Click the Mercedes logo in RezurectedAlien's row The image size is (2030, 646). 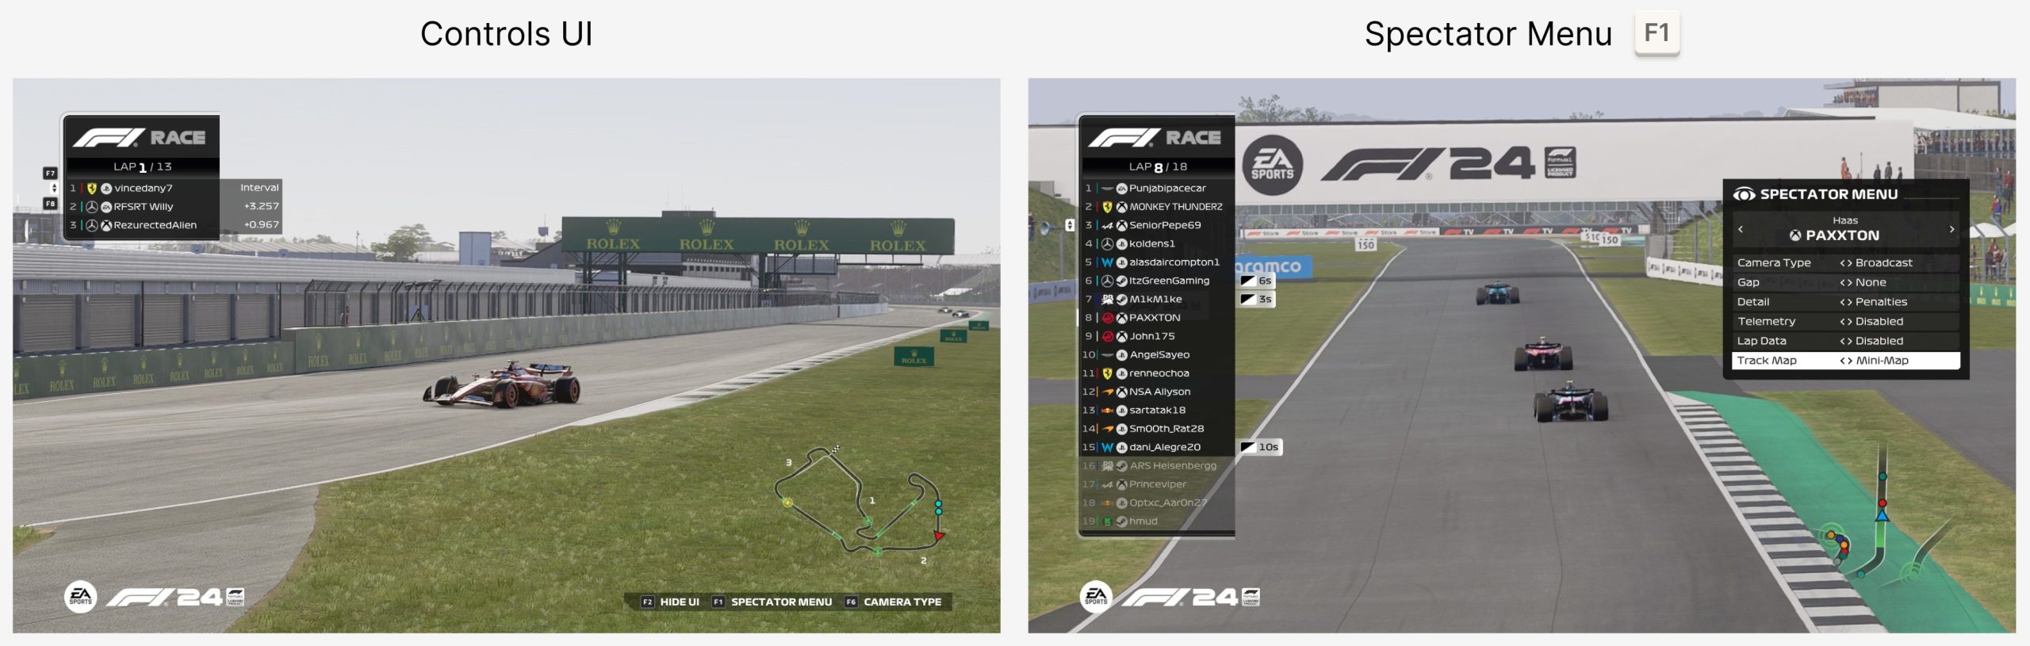point(92,225)
